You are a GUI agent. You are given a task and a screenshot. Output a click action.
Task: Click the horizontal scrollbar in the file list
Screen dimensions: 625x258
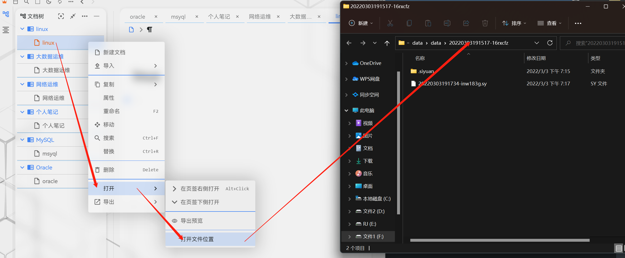[x=500, y=240]
